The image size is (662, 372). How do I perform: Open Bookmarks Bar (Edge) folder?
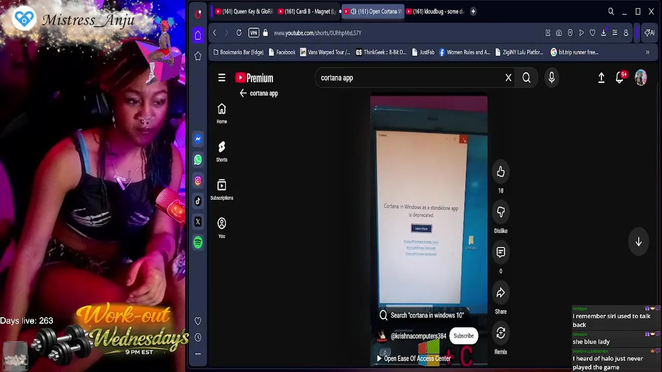pos(238,52)
